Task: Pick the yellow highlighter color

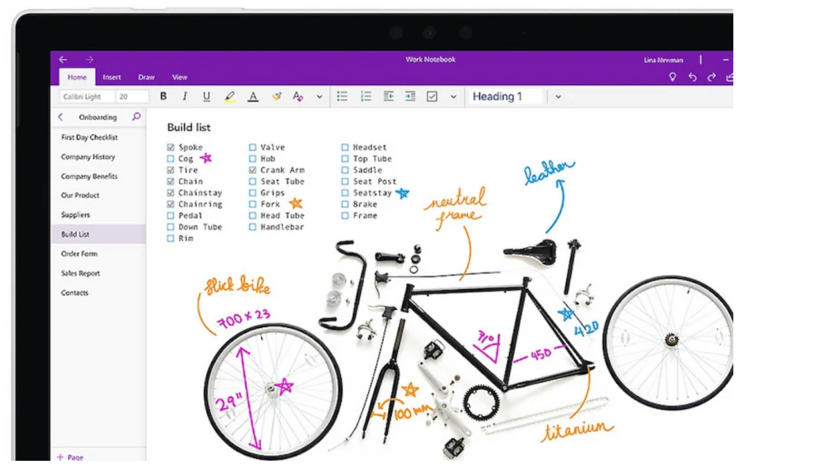Action: coord(230,97)
